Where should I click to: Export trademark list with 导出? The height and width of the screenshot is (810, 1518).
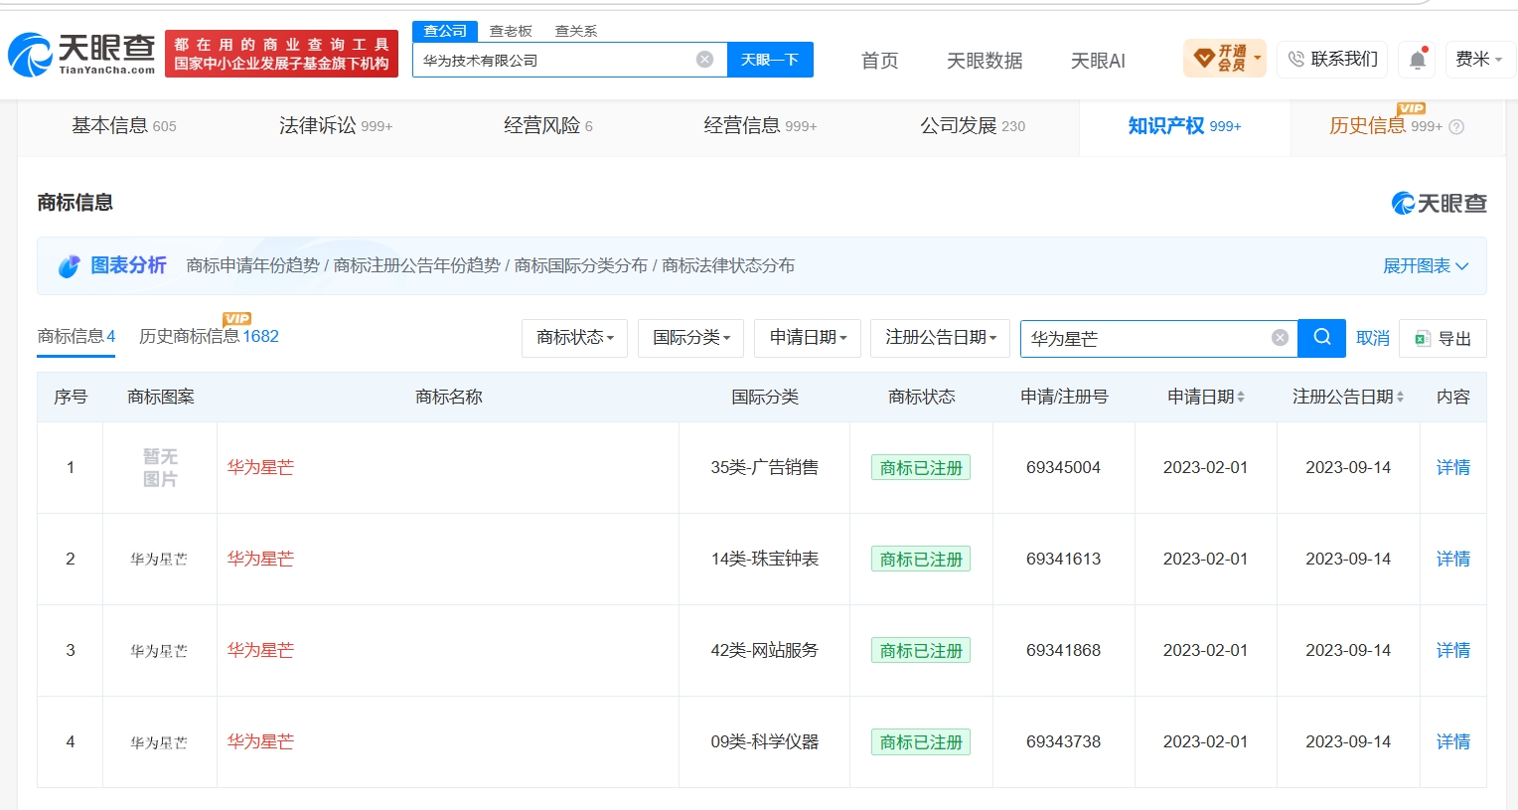tap(1442, 338)
